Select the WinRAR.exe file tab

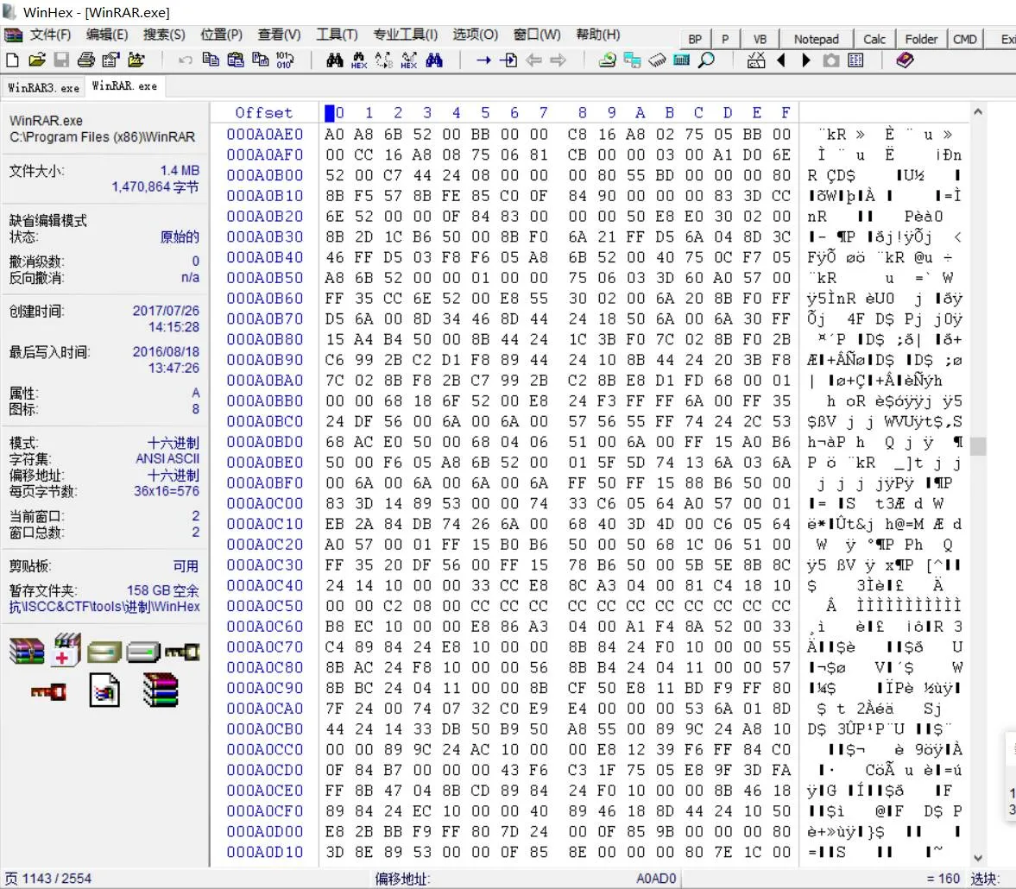pyautogui.click(x=124, y=86)
